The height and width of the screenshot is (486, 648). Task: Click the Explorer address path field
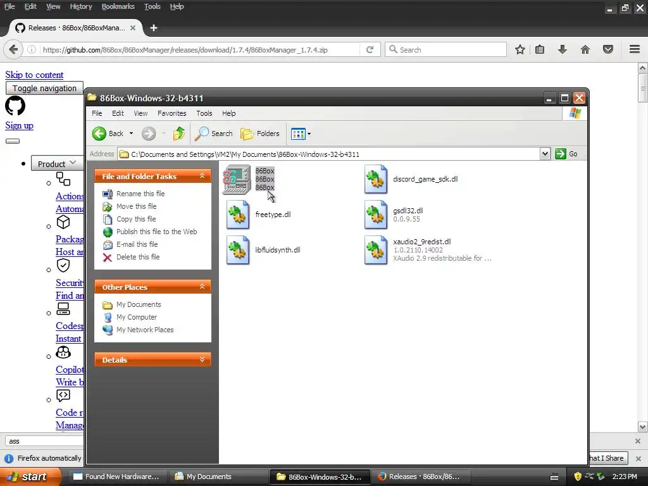(329, 154)
